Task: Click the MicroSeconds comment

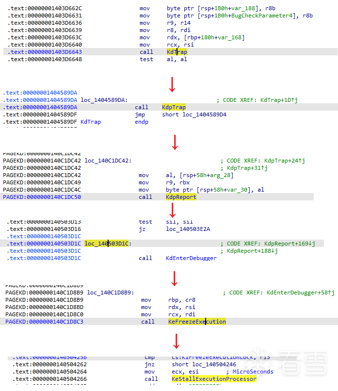Action: 250,372
